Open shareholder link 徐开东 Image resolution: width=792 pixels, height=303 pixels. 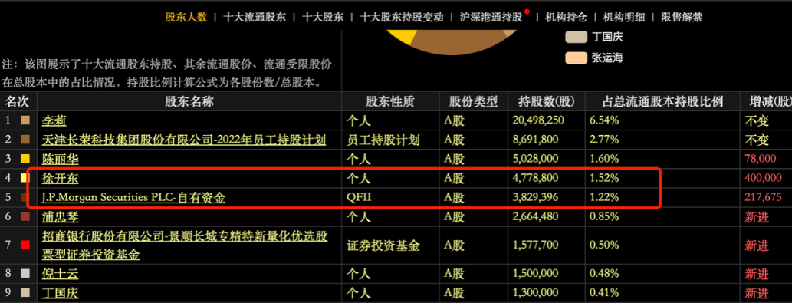60,178
